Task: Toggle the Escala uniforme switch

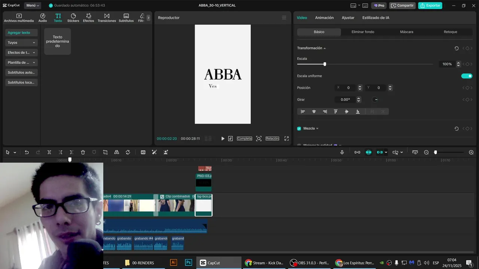Action: tap(467, 76)
